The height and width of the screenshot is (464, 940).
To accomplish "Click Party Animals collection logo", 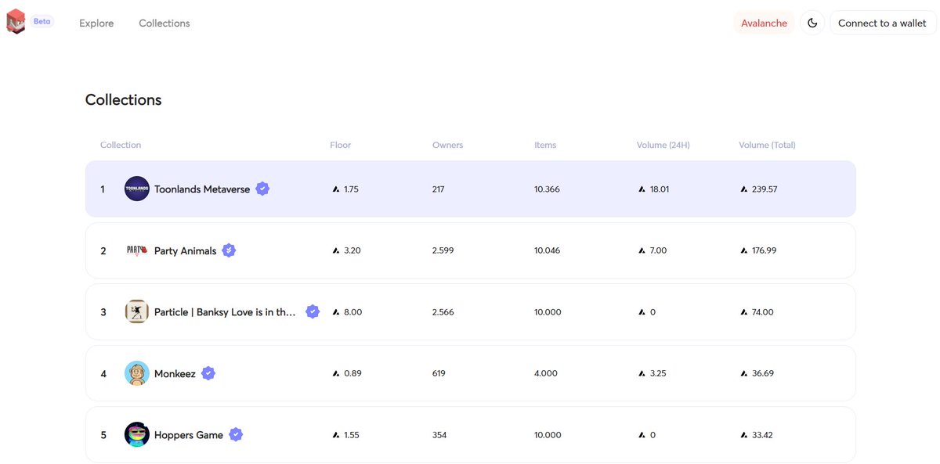I will pyautogui.click(x=137, y=250).
